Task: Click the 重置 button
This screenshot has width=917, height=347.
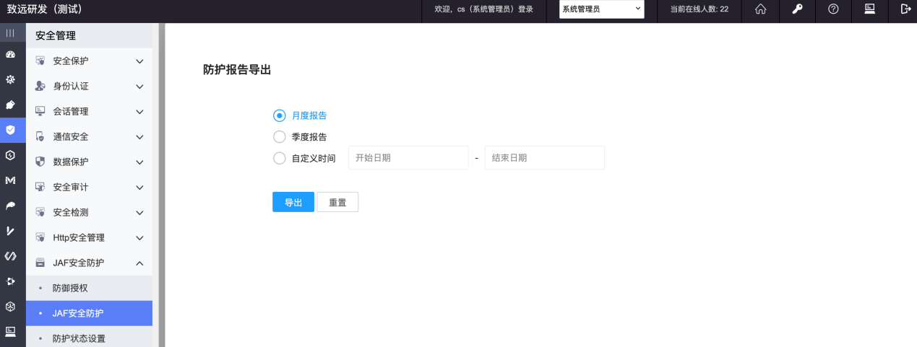Action: pyautogui.click(x=337, y=203)
